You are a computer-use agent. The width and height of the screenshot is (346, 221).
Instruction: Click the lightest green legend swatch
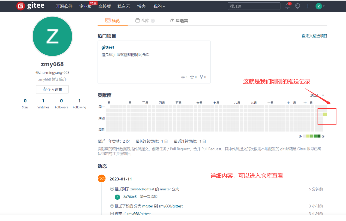tap(308, 136)
